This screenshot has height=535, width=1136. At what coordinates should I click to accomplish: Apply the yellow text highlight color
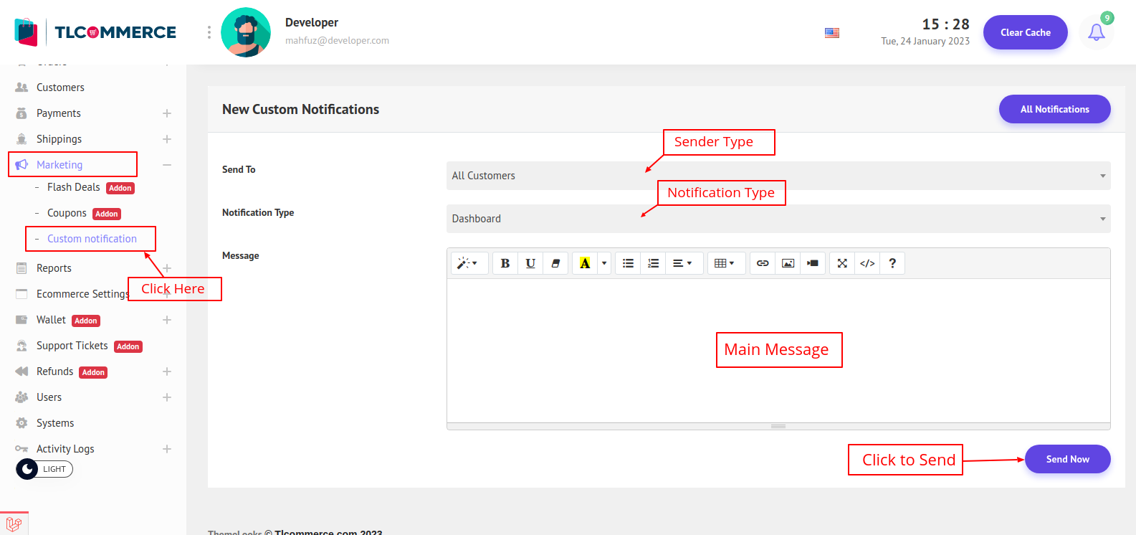pyautogui.click(x=585, y=263)
